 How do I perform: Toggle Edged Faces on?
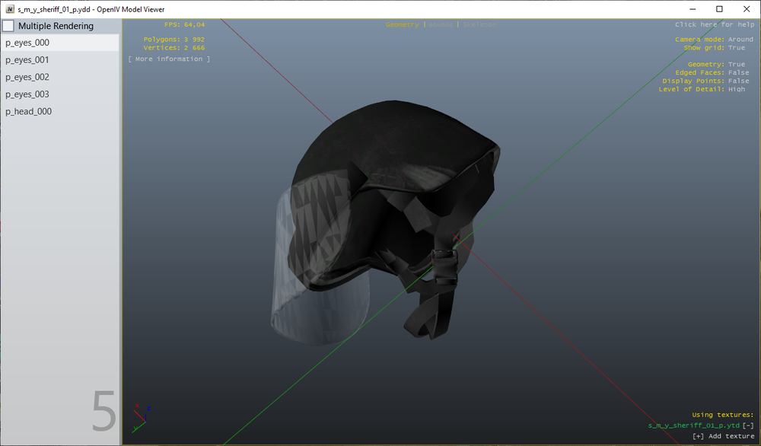pyautogui.click(x=738, y=73)
